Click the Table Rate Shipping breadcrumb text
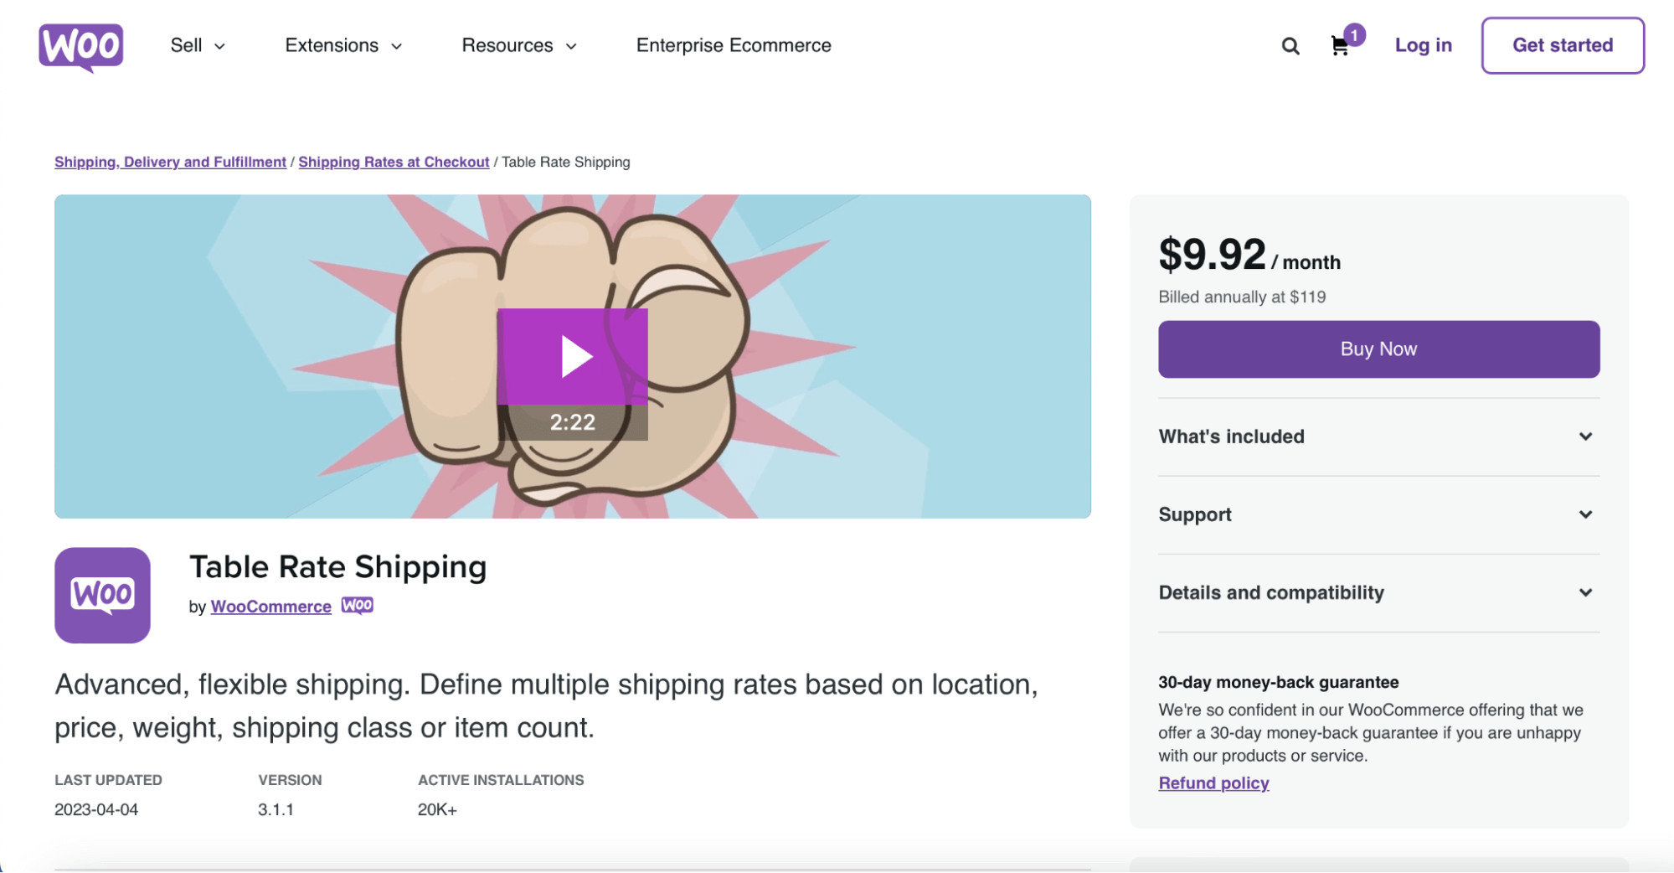 566,162
